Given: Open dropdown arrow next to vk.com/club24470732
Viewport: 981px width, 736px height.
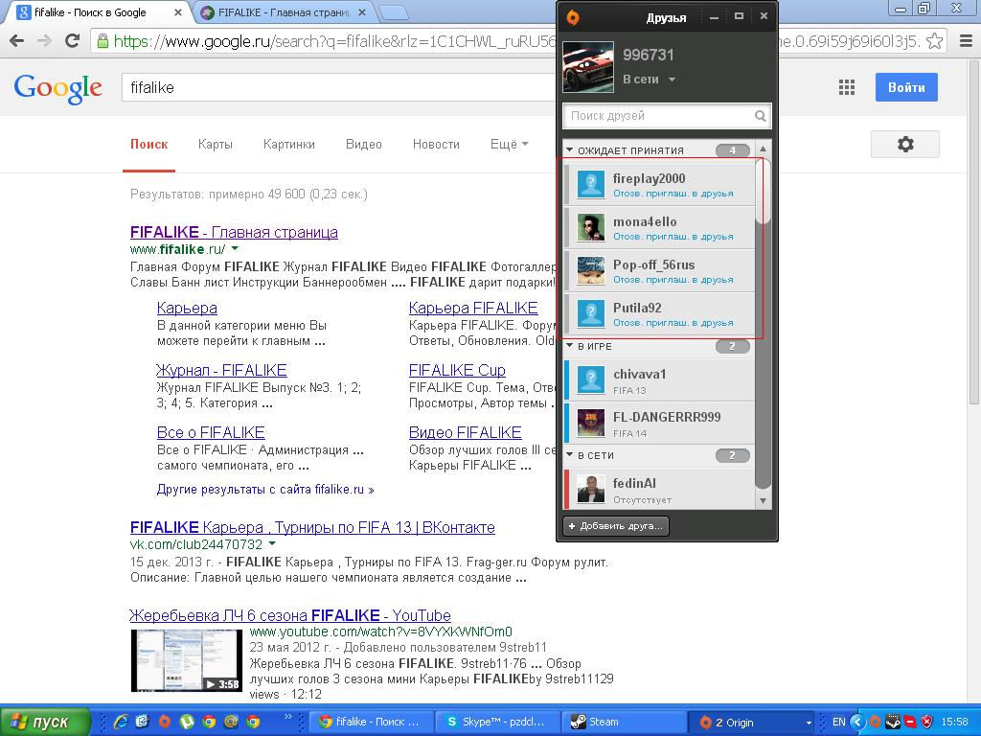Looking at the screenshot, I should pos(272,544).
